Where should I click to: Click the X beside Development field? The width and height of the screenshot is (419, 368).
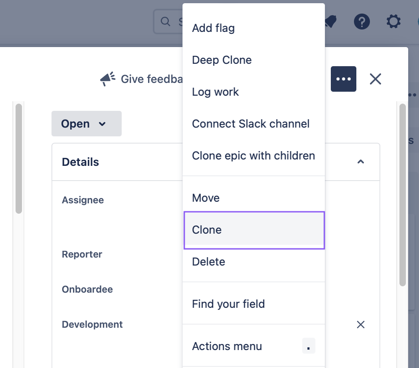(361, 325)
